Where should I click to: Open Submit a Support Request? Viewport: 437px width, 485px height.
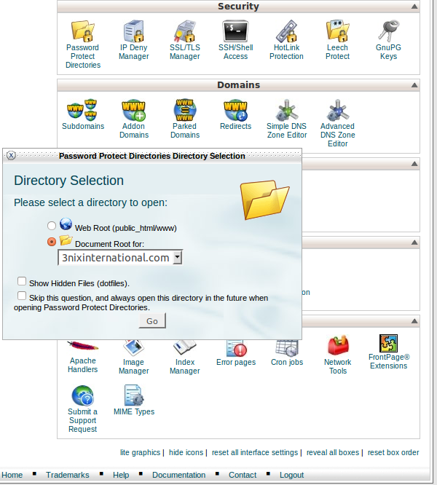click(x=82, y=409)
